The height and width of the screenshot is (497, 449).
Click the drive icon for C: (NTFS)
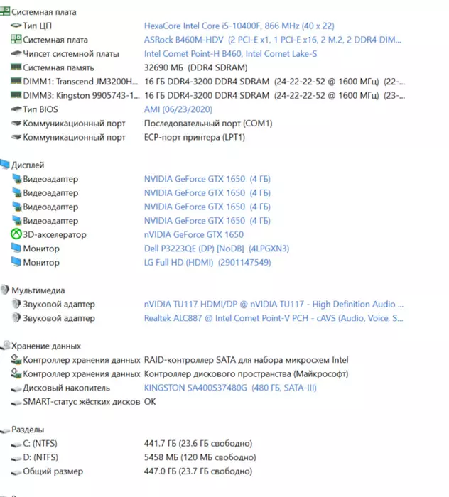16,444
